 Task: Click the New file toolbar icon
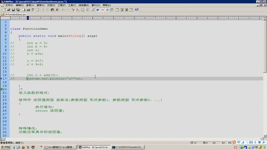tap(4, 10)
